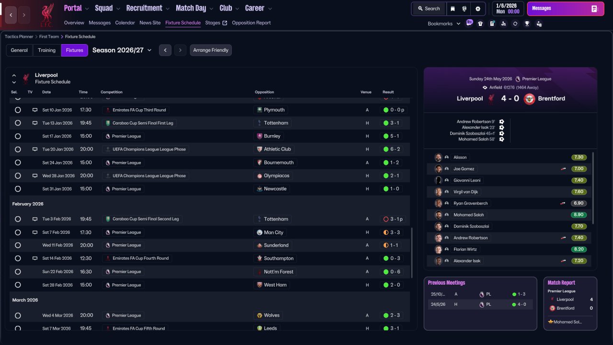613x345 pixels.
Task: Click the external-link icon next to Stages
Action: pyautogui.click(x=225, y=23)
